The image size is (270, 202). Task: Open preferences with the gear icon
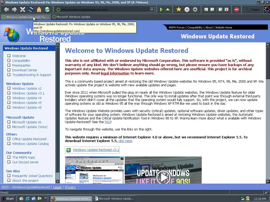click(195, 9)
